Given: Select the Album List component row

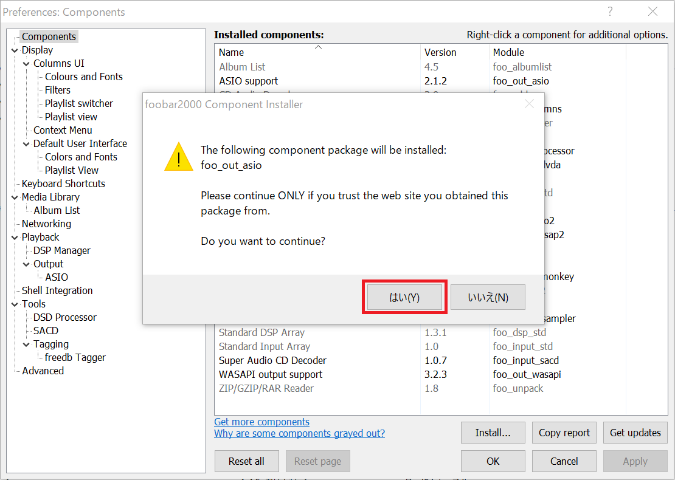Looking at the screenshot, I should tap(441, 67).
